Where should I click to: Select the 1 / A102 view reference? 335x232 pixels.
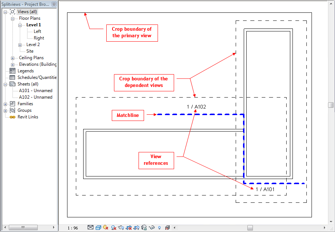point(196,107)
